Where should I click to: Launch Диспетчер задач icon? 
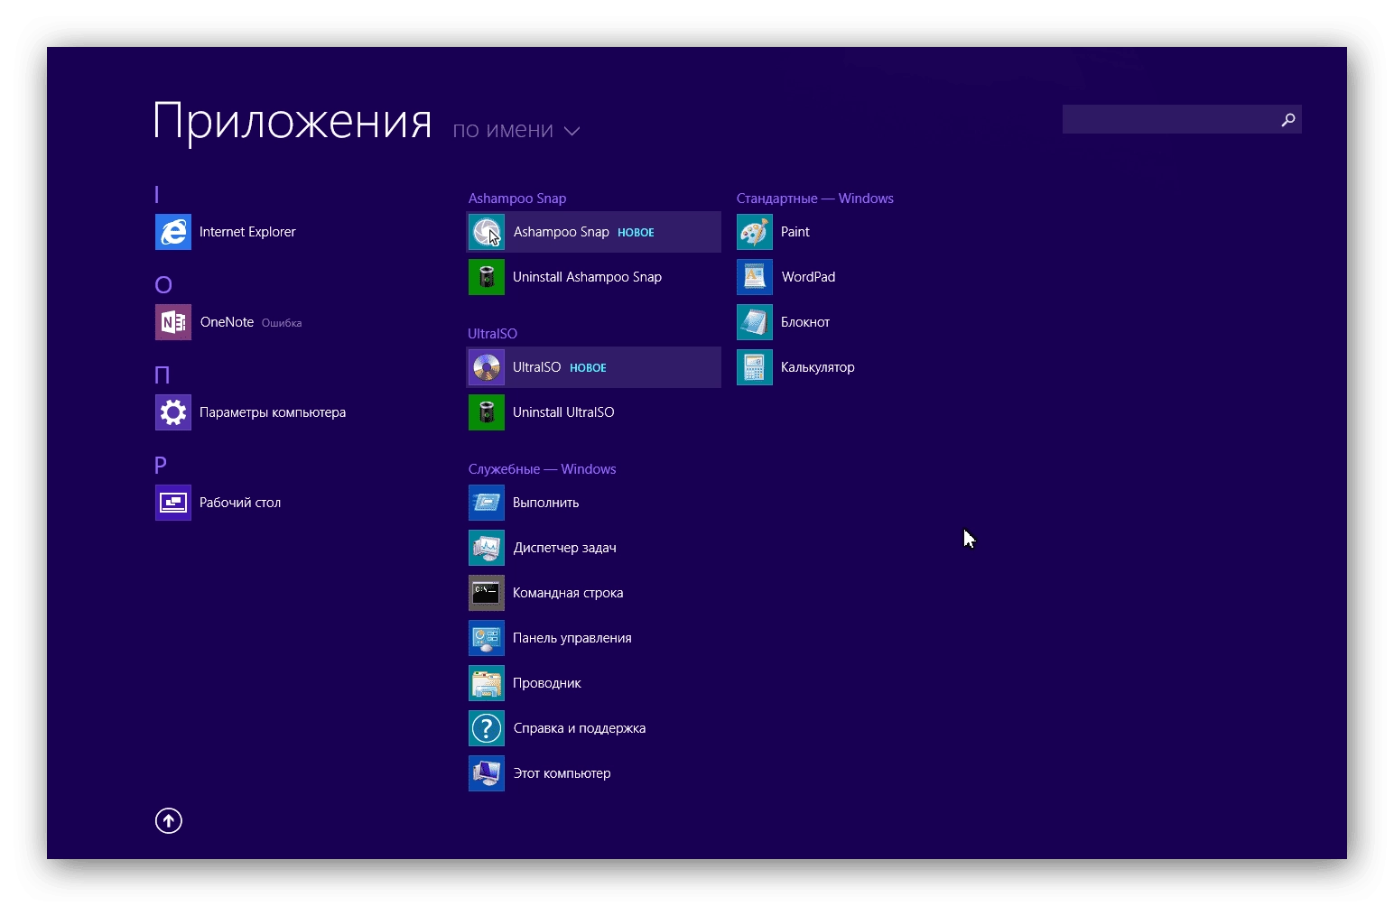(487, 548)
